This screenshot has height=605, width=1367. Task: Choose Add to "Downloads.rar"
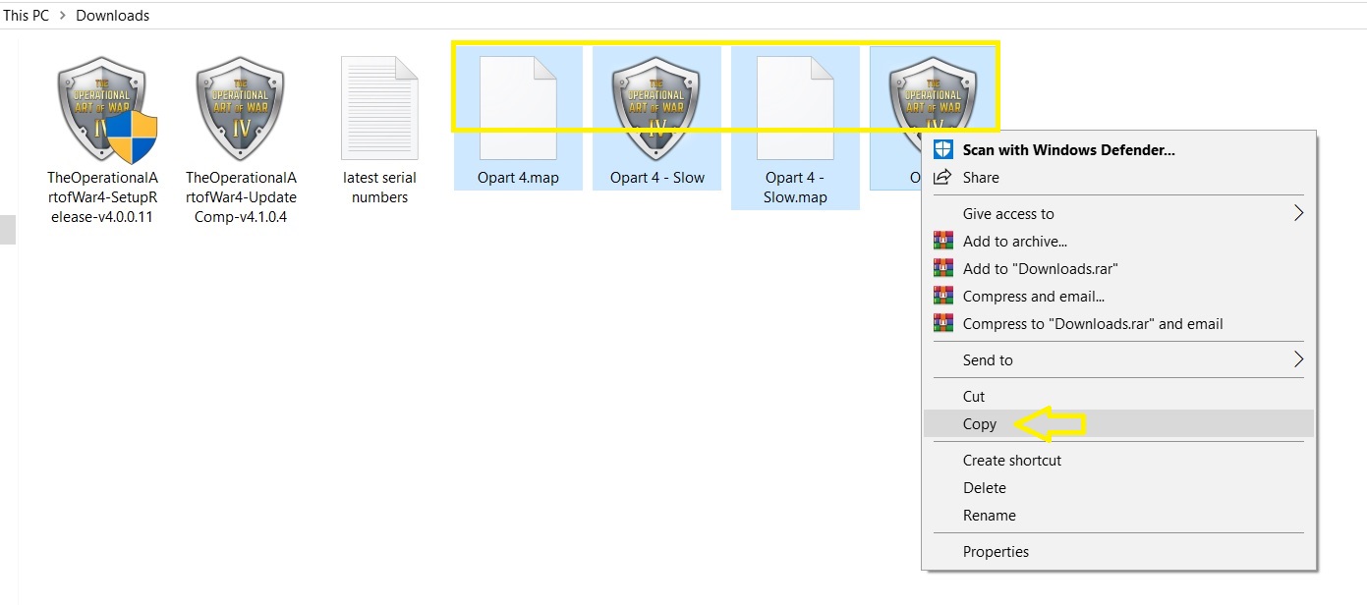tap(1118, 268)
